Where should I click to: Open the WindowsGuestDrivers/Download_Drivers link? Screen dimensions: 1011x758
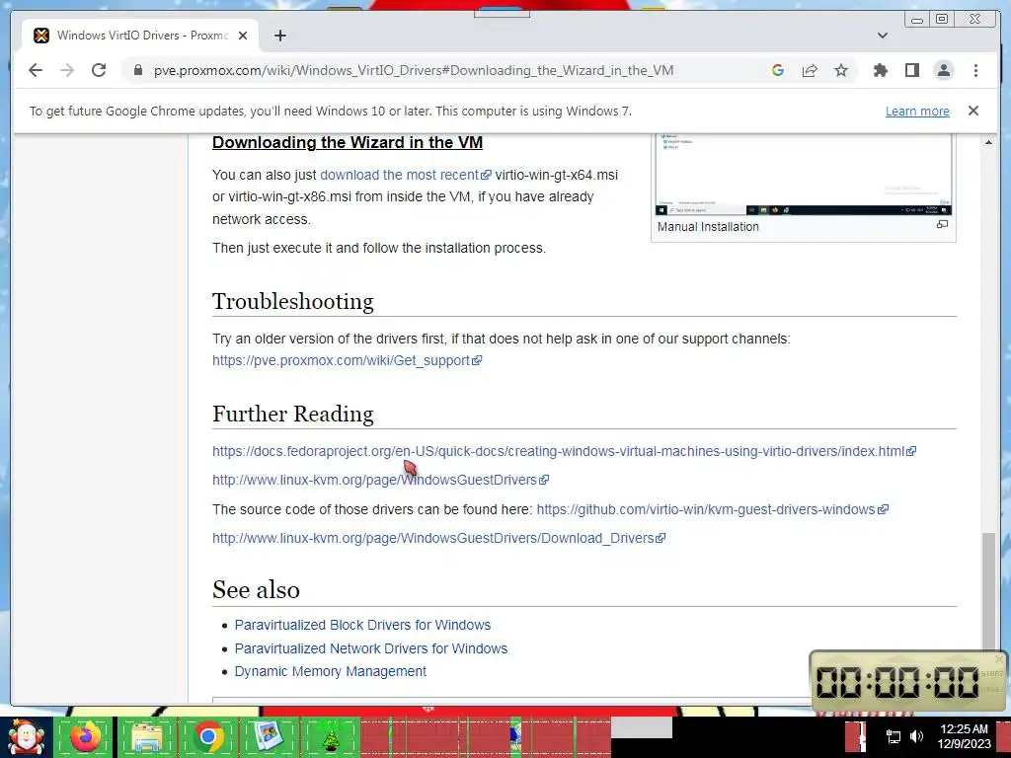coord(438,538)
